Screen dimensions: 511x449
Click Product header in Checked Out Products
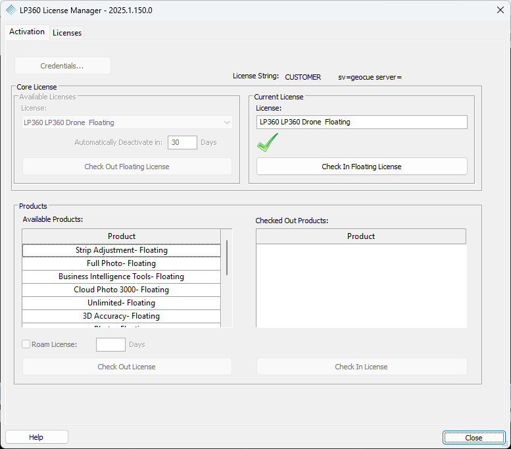(361, 236)
